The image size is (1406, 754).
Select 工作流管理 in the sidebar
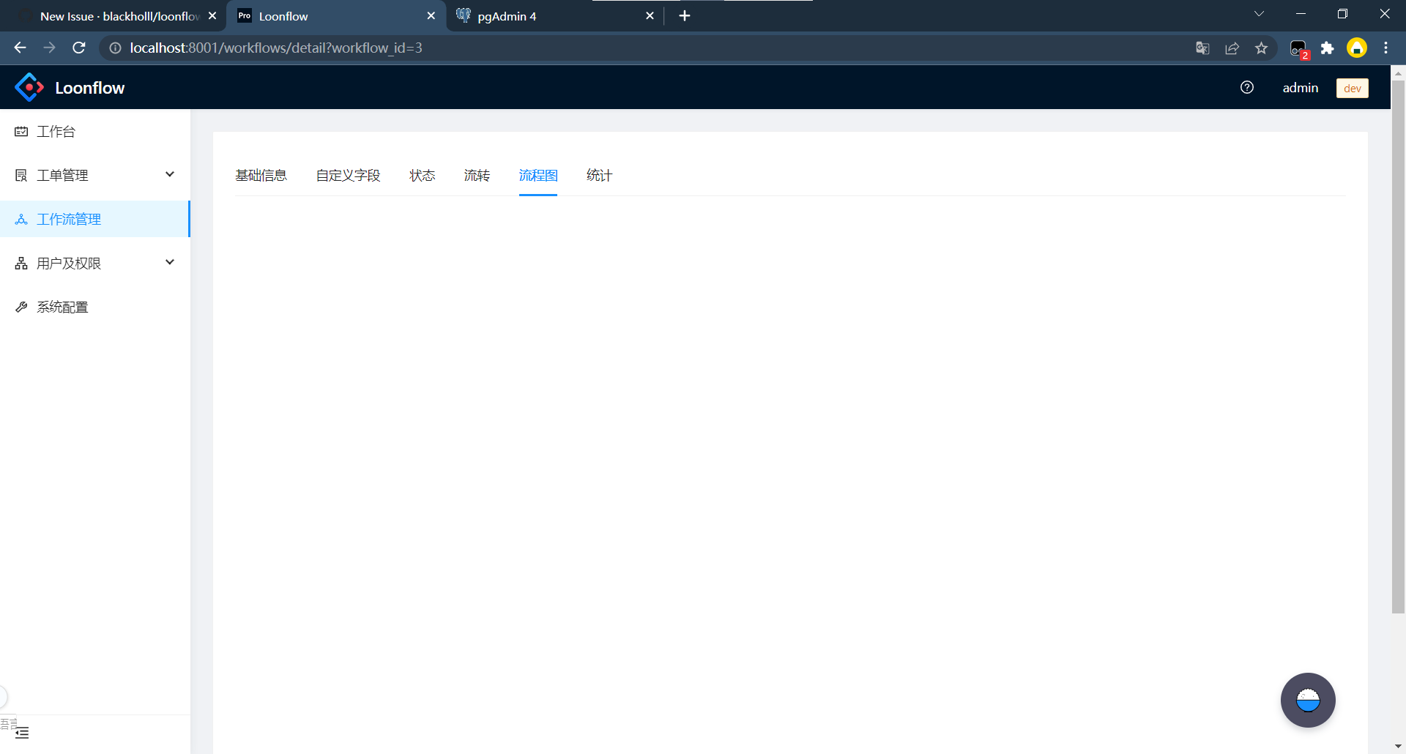point(95,219)
